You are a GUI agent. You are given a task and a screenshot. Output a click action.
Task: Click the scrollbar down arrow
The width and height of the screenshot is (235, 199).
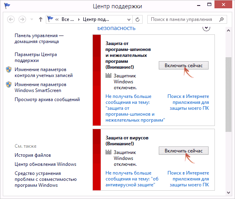[x=228, y=193]
